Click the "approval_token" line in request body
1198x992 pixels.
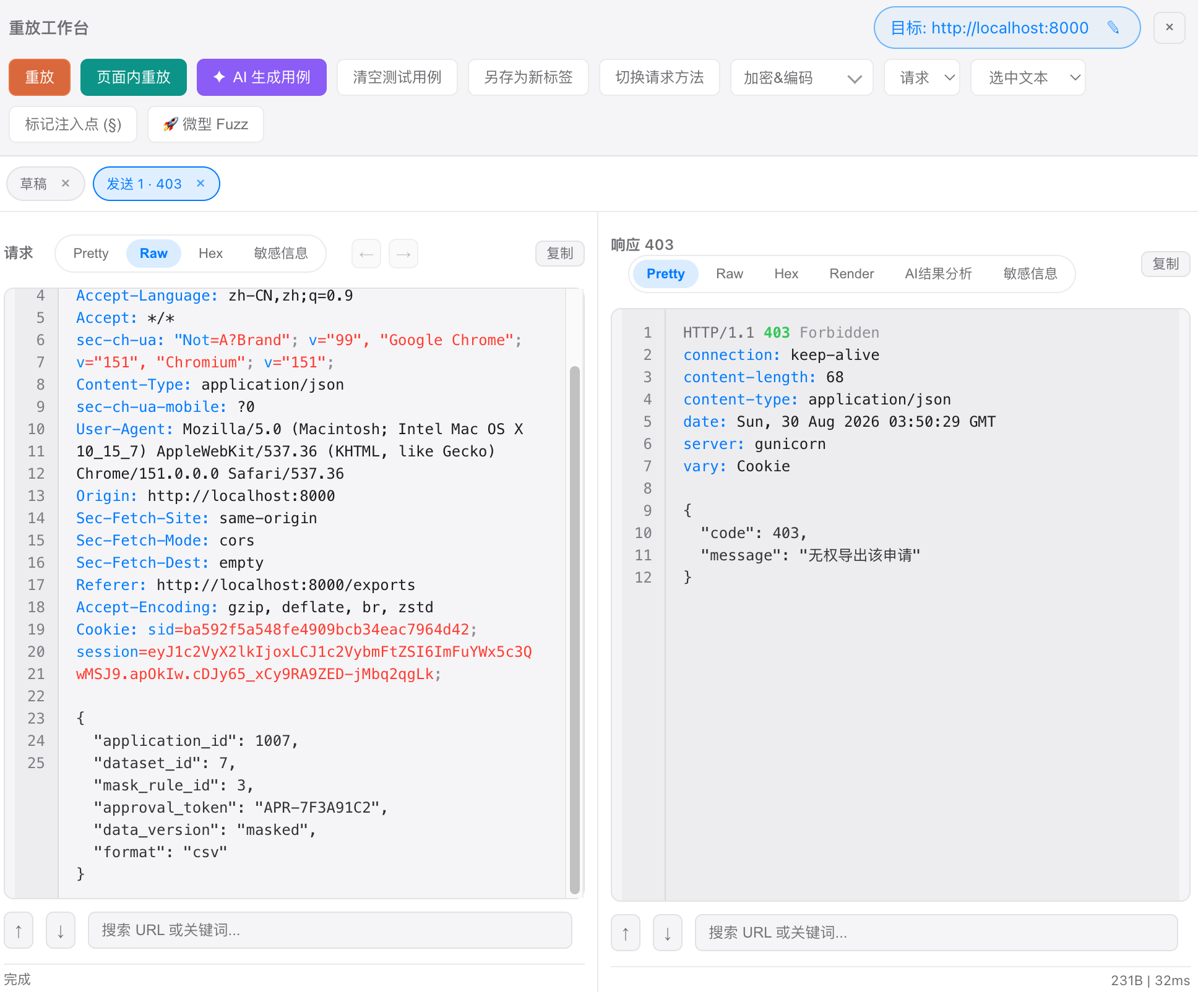(x=241, y=808)
